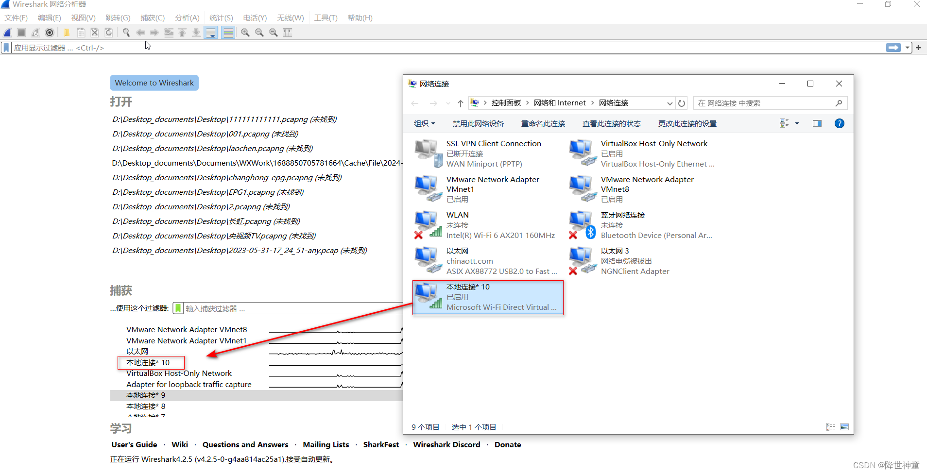Open the 分析(A) menu
Screen dimensions: 927x474
coord(187,18)
